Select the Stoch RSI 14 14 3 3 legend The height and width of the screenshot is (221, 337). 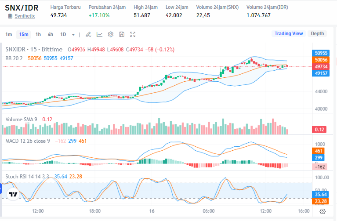[27, 177]
